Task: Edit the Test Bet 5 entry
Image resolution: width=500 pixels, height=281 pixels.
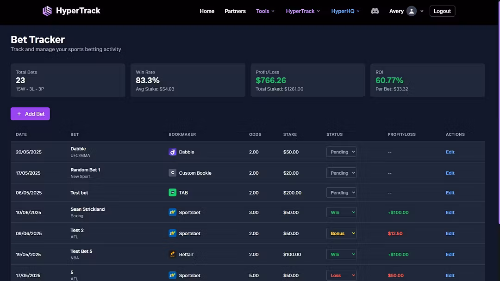Action: 450,255
